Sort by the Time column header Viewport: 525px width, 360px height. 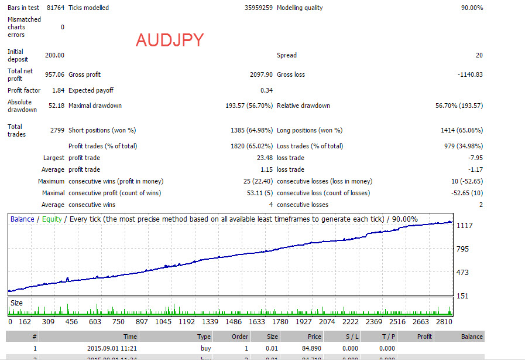point(89,337)
